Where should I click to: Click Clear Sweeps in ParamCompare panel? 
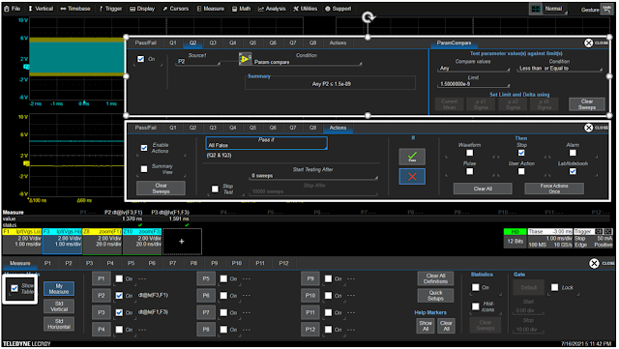[x=587, y=104]
